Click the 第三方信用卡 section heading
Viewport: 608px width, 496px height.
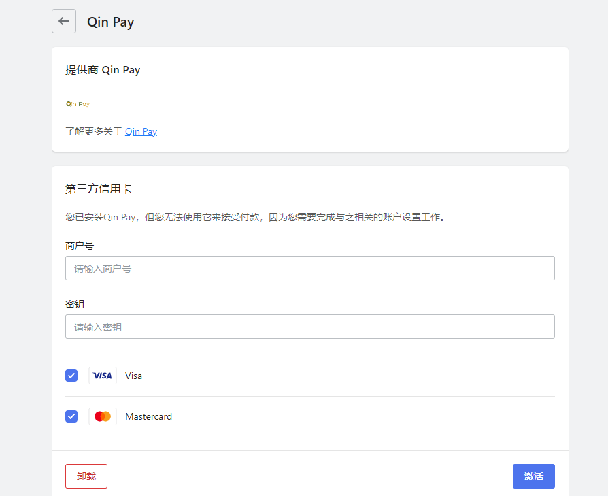click(99, 189)
